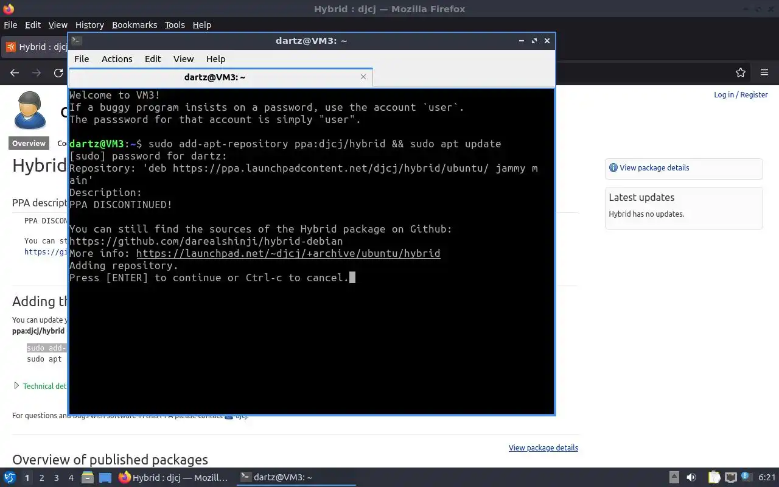
Task: Open the terminal File menu
Action: (82, 59)
